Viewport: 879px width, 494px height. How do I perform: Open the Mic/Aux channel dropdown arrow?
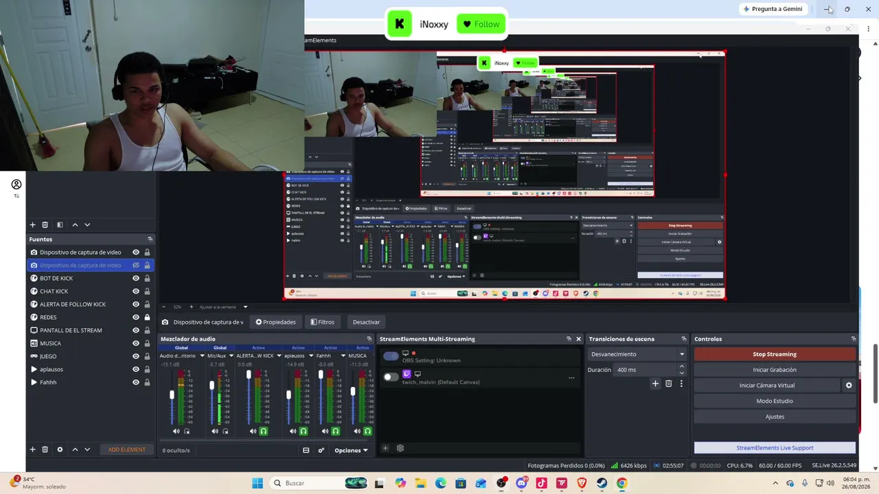(231, 356)
